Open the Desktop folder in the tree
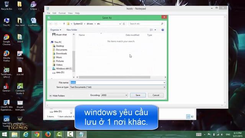The height and width of the screenshot is (138, 245). click(x=58, y=46)
